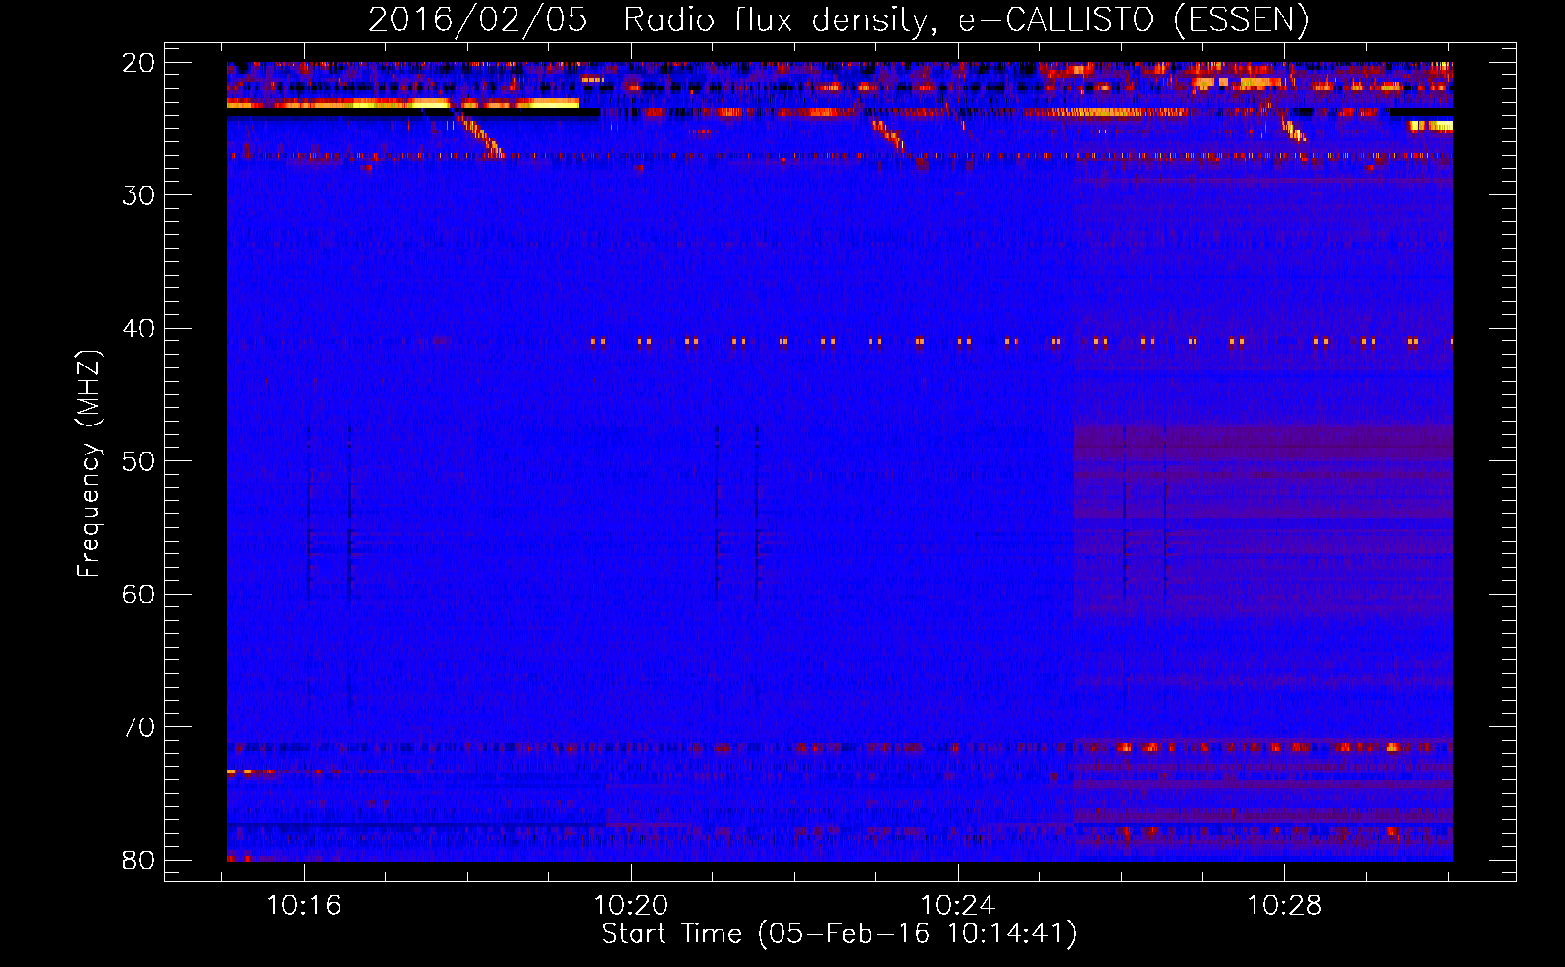Click the time tick label '10:16'

[x=304, y=906]
